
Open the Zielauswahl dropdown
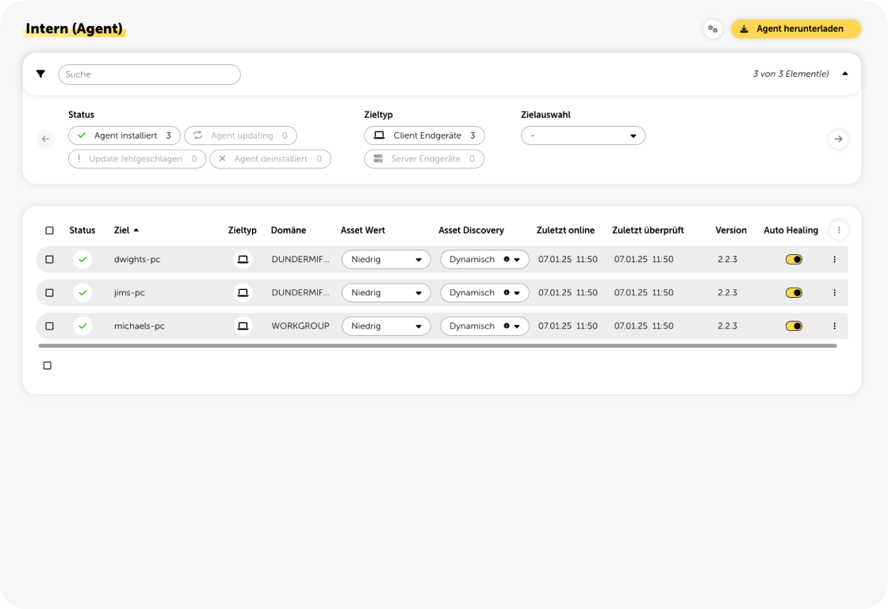583,135
